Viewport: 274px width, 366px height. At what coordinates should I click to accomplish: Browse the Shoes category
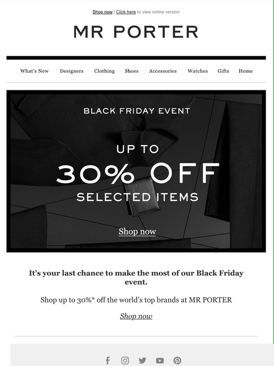coord(131,71)
